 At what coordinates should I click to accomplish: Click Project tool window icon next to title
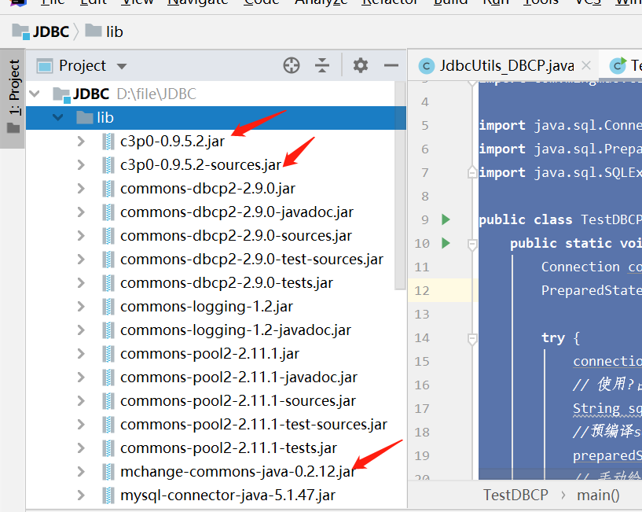(45, 65)
